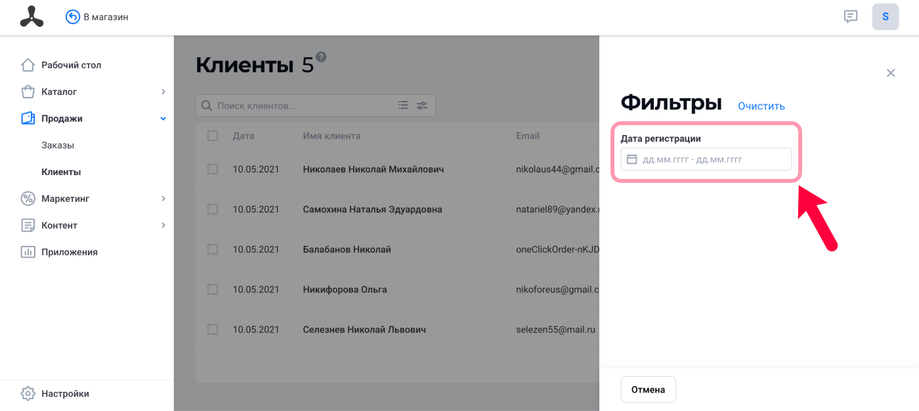Click the Дата column header
Image resolution: width=919 pixels, height=411 pixels.
point(244,136)
